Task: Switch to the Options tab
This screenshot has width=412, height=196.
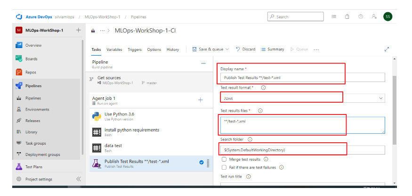Action: point(154,49)
